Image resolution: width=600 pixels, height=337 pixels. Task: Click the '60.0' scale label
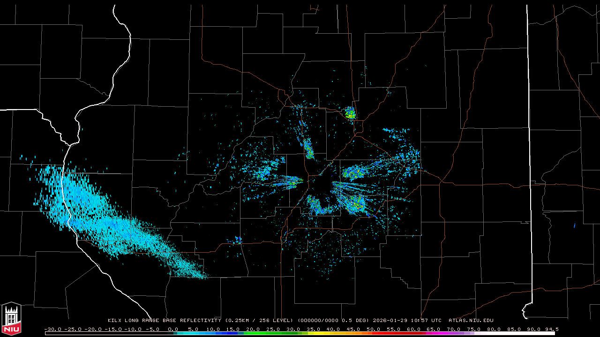point(414,329)
